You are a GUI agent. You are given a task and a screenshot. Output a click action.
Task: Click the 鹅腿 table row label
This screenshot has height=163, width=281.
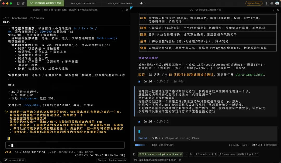tap(143, 35)
